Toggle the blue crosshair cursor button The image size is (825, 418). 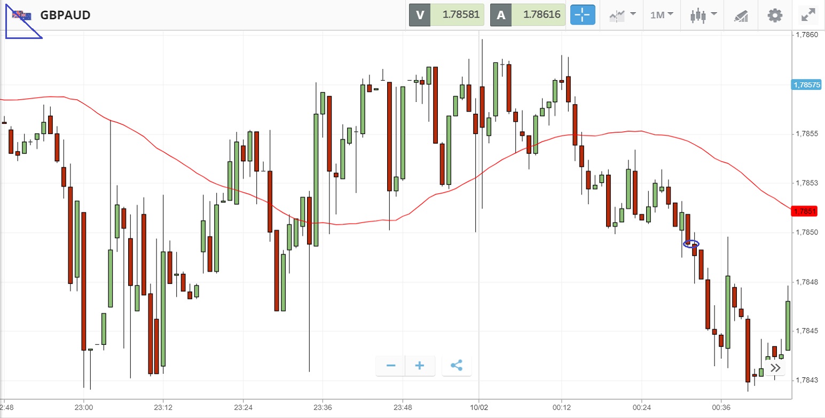(583, 15)
